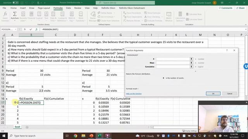Click the search box in title bar
This screenshot has width=248, height=139.
125,3
